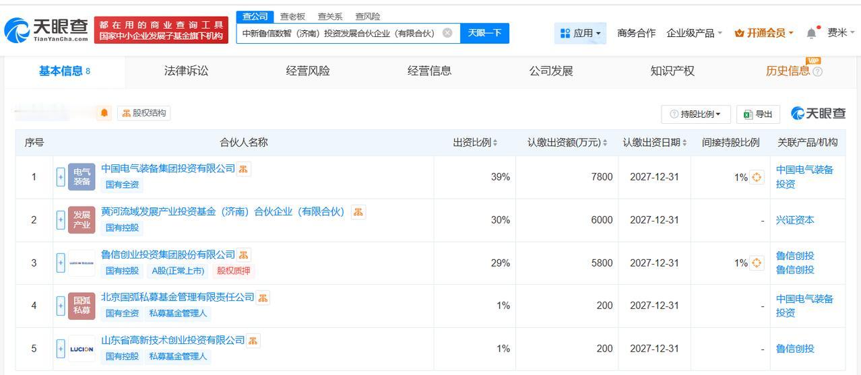Click the 发展产业 company logo thumbnail
861x375 pixels.
[82, 219]
